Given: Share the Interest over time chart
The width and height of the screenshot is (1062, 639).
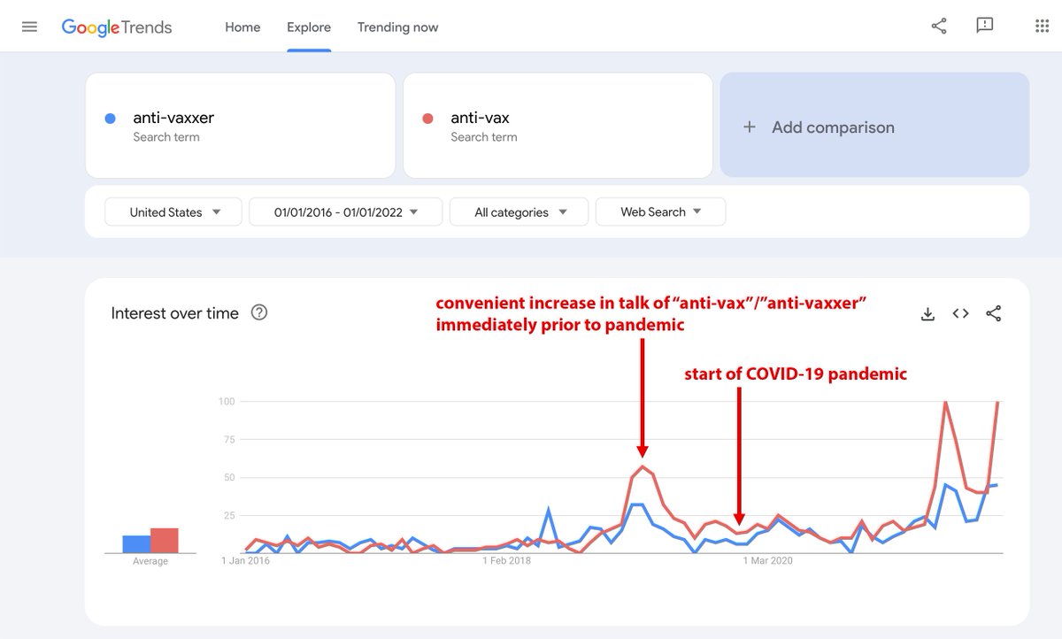Looking at the screenshot, I should (x=994, y=313).
